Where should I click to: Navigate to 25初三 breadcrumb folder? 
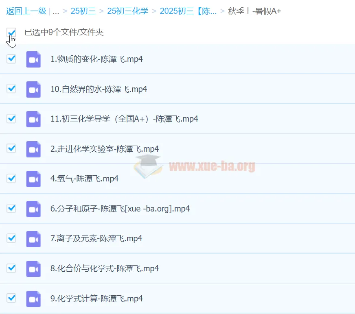pyautogui.click(x=83, y=11)
